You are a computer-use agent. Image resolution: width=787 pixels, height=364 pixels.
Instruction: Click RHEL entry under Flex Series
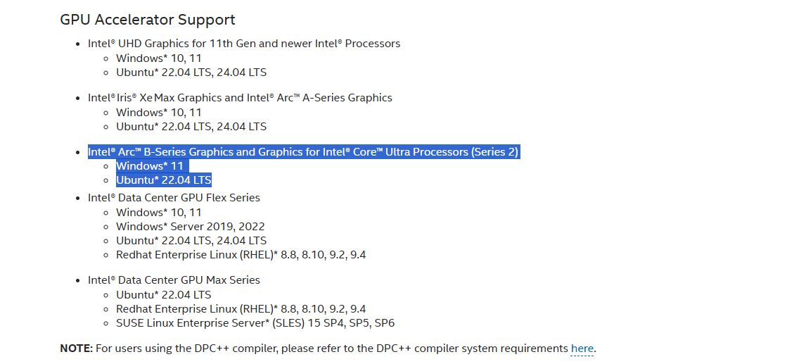point(241,255)
